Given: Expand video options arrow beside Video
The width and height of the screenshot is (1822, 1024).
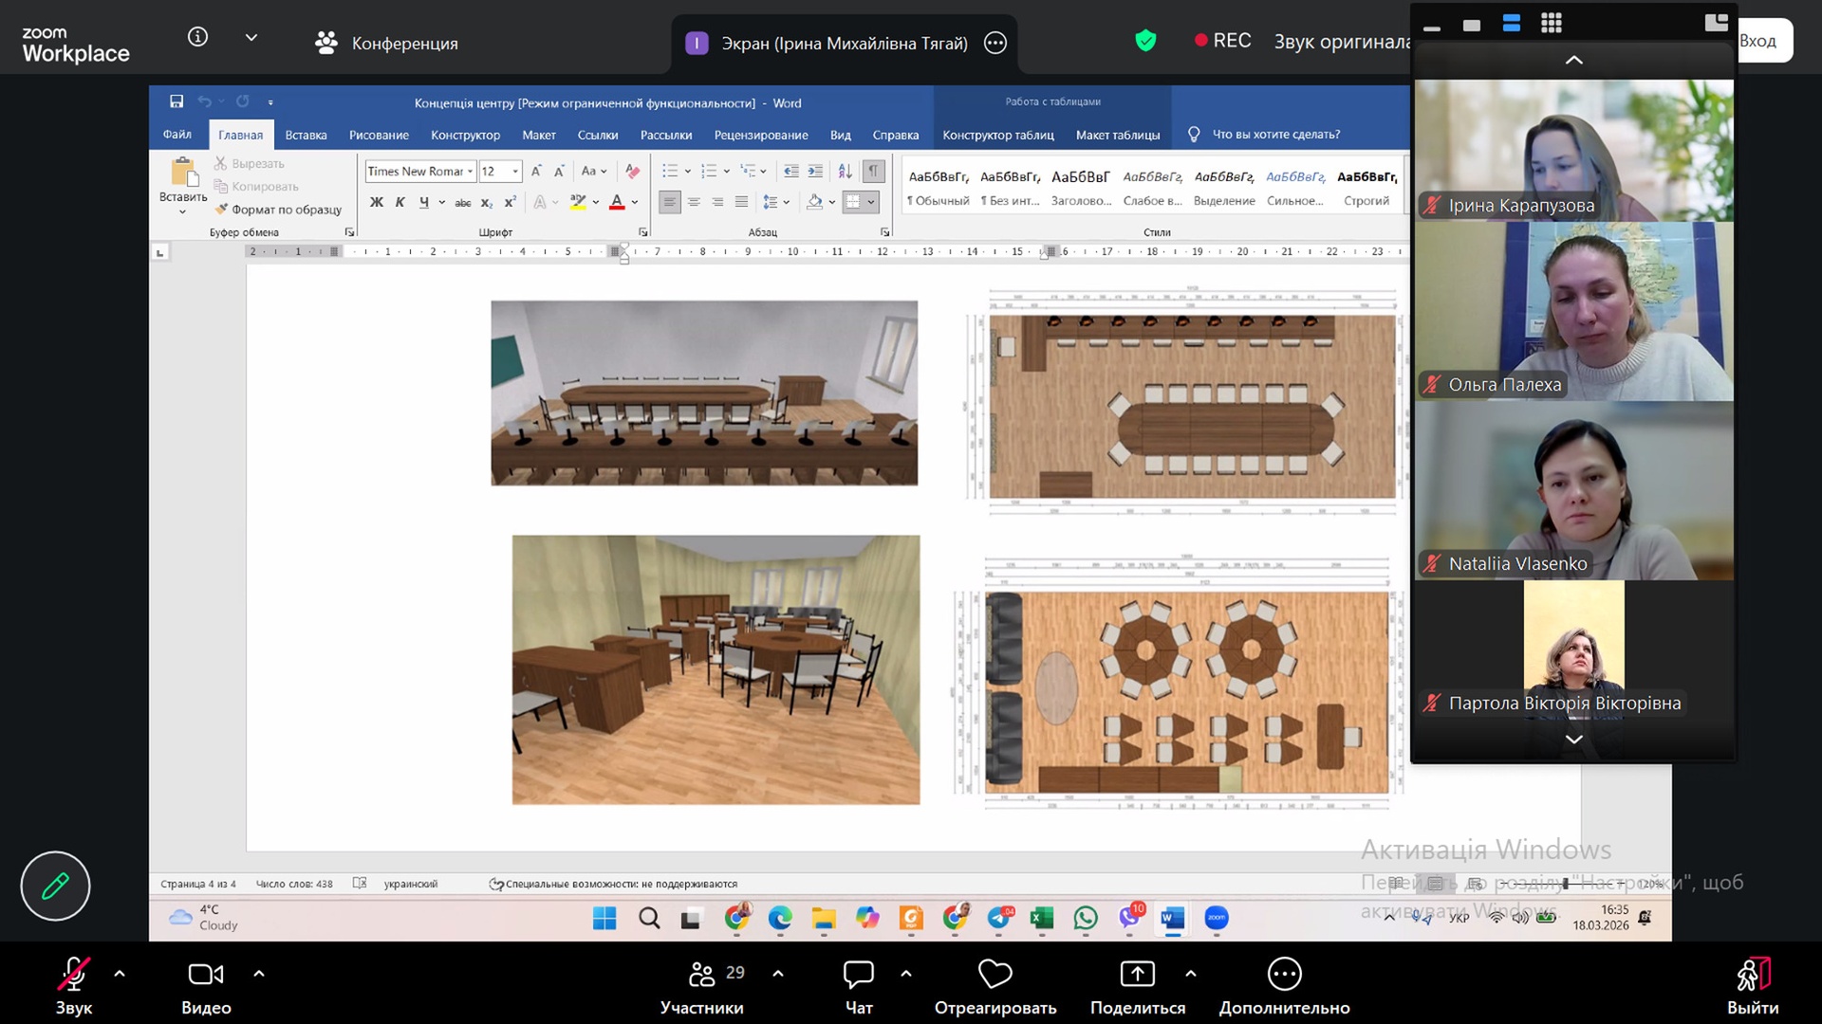Looking at the screenshot, I should (259, 974).
